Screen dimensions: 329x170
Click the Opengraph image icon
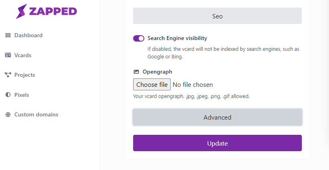(136, 72)
